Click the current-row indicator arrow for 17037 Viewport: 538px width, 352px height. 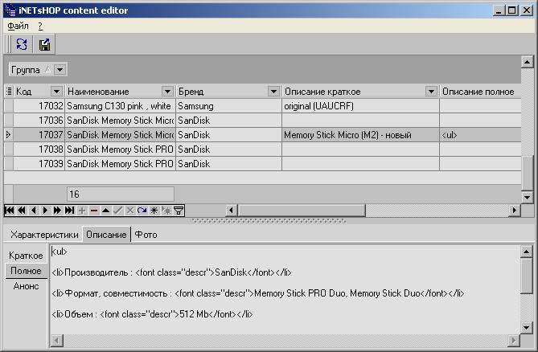coord(9,135)
